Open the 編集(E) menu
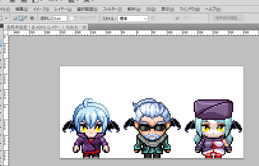Screen dimensions: 259x166 click(22, 9)
